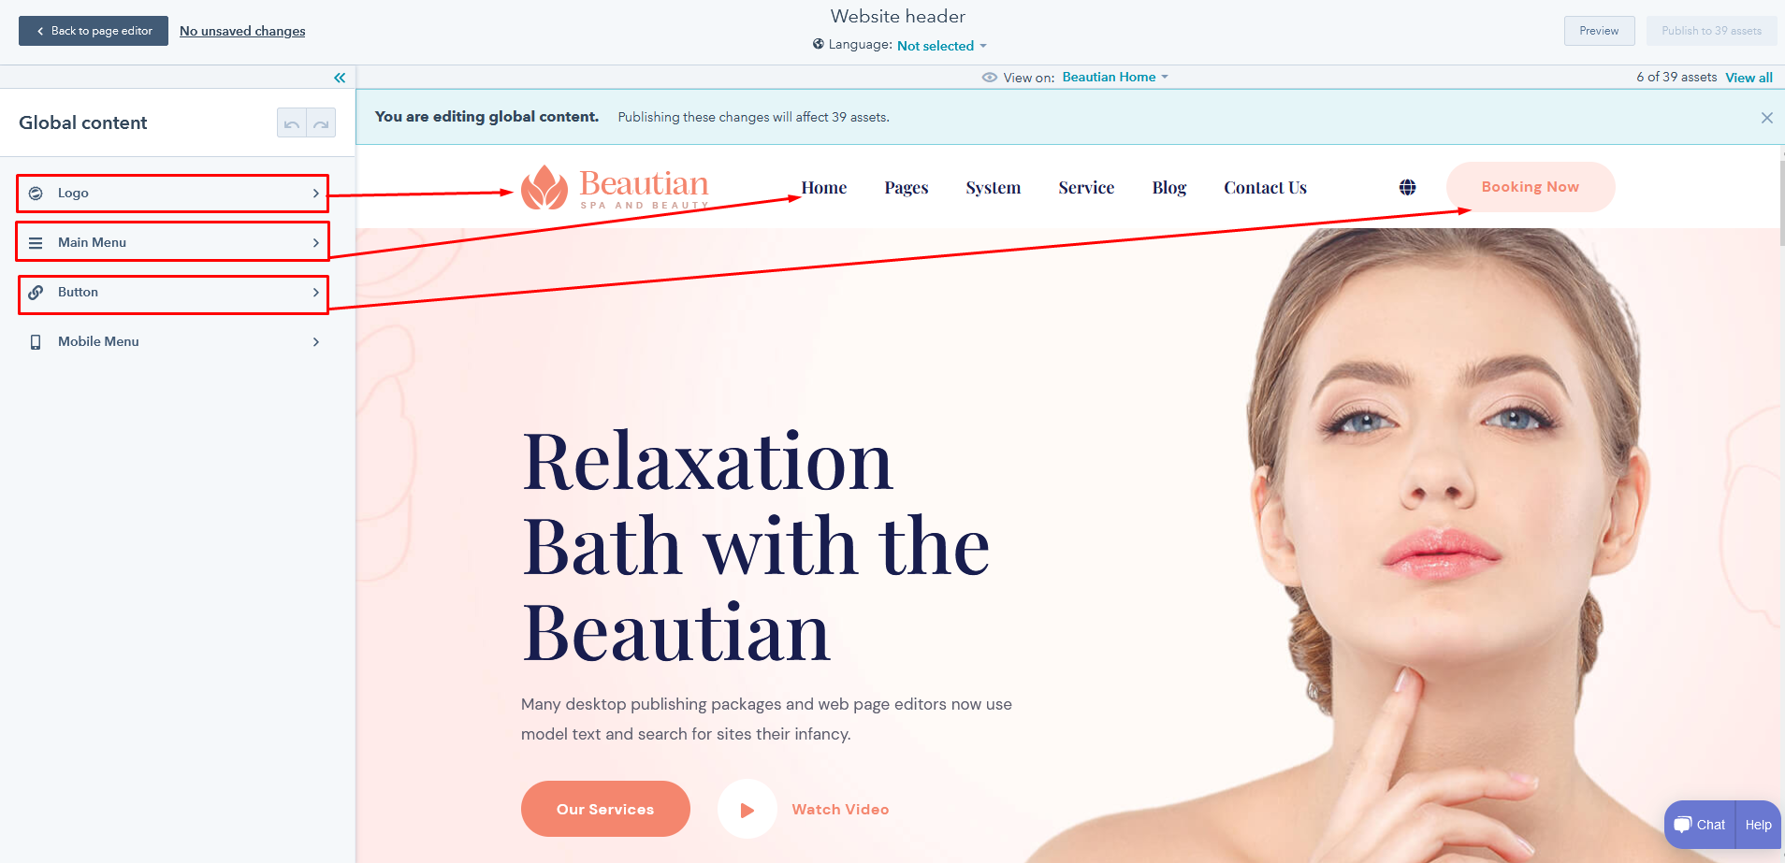The image size is (1785, 863).
Task: Open the Mobile Menu module
Action: [173, 342]
